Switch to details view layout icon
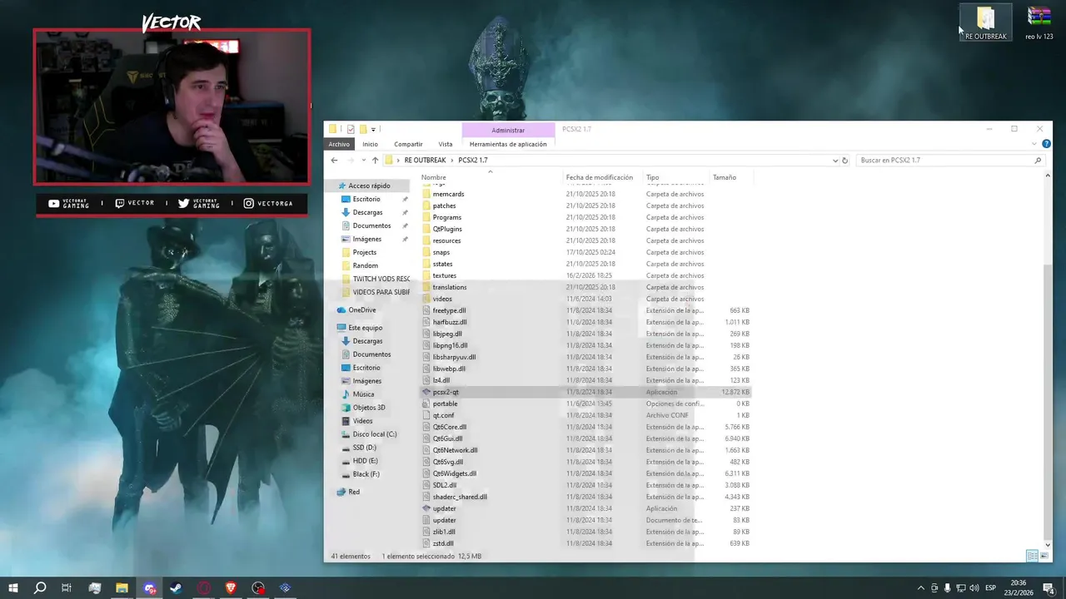Viewport: 1066px width, 599px height. 1032,556
